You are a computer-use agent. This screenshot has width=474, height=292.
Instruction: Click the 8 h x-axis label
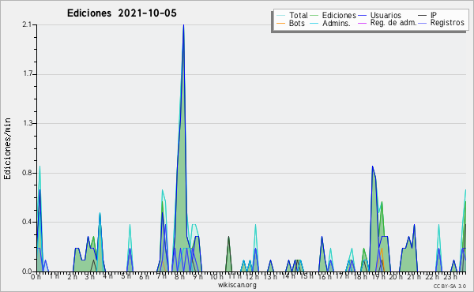point(179,276)
